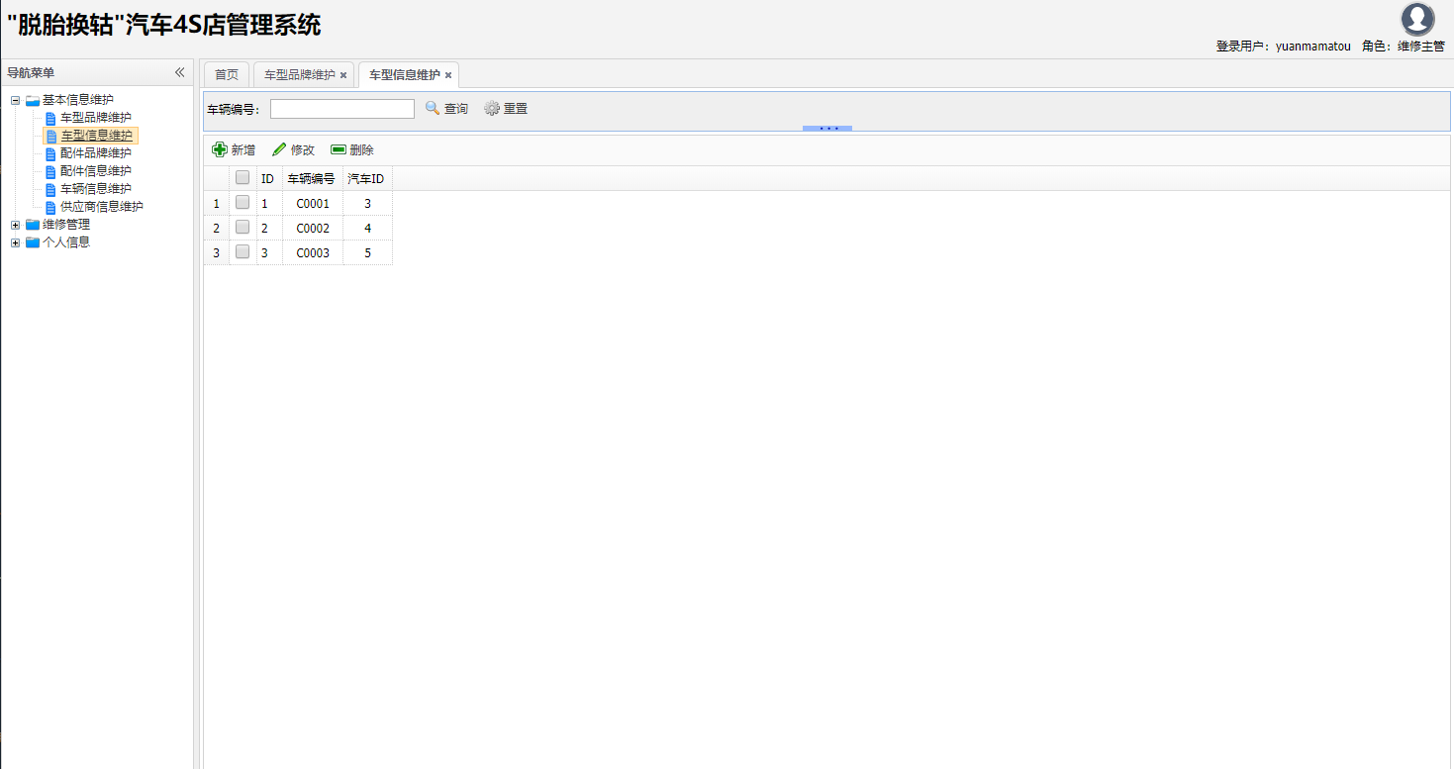Click the 删除 delete button label
This screenshot has width=1454, height=769.
[362, 150]
